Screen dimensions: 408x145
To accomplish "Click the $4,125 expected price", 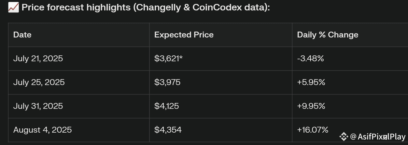I will [167, 106].
